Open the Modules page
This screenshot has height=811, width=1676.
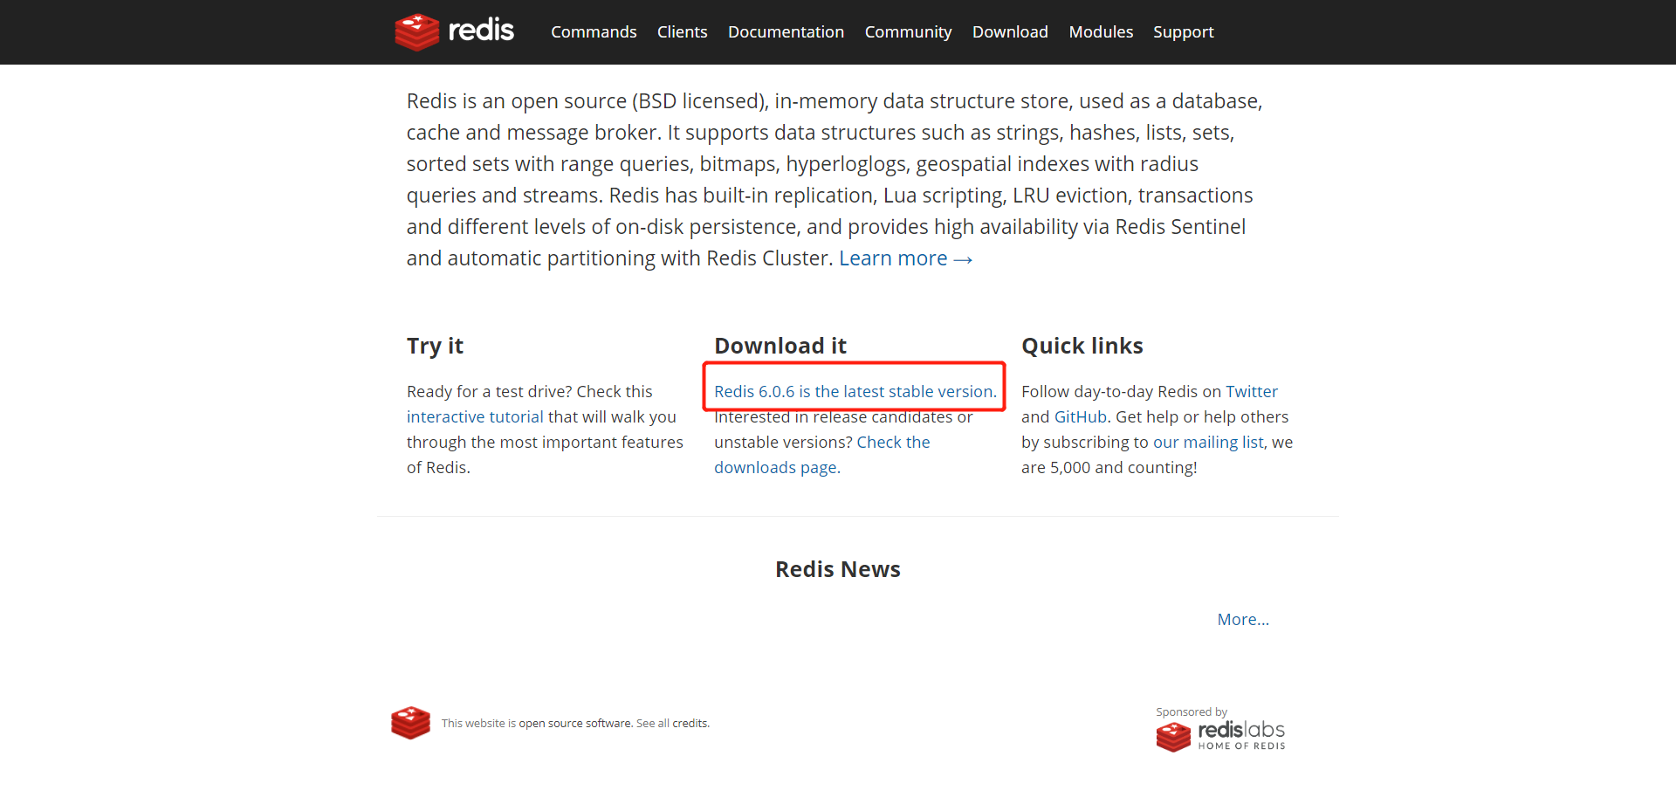[1101, 32]
